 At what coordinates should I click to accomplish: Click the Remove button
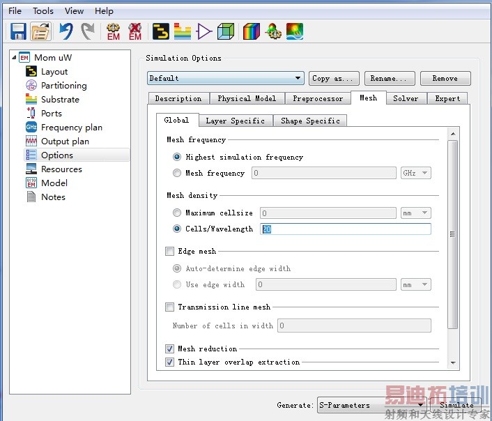(x=445, y=79)
